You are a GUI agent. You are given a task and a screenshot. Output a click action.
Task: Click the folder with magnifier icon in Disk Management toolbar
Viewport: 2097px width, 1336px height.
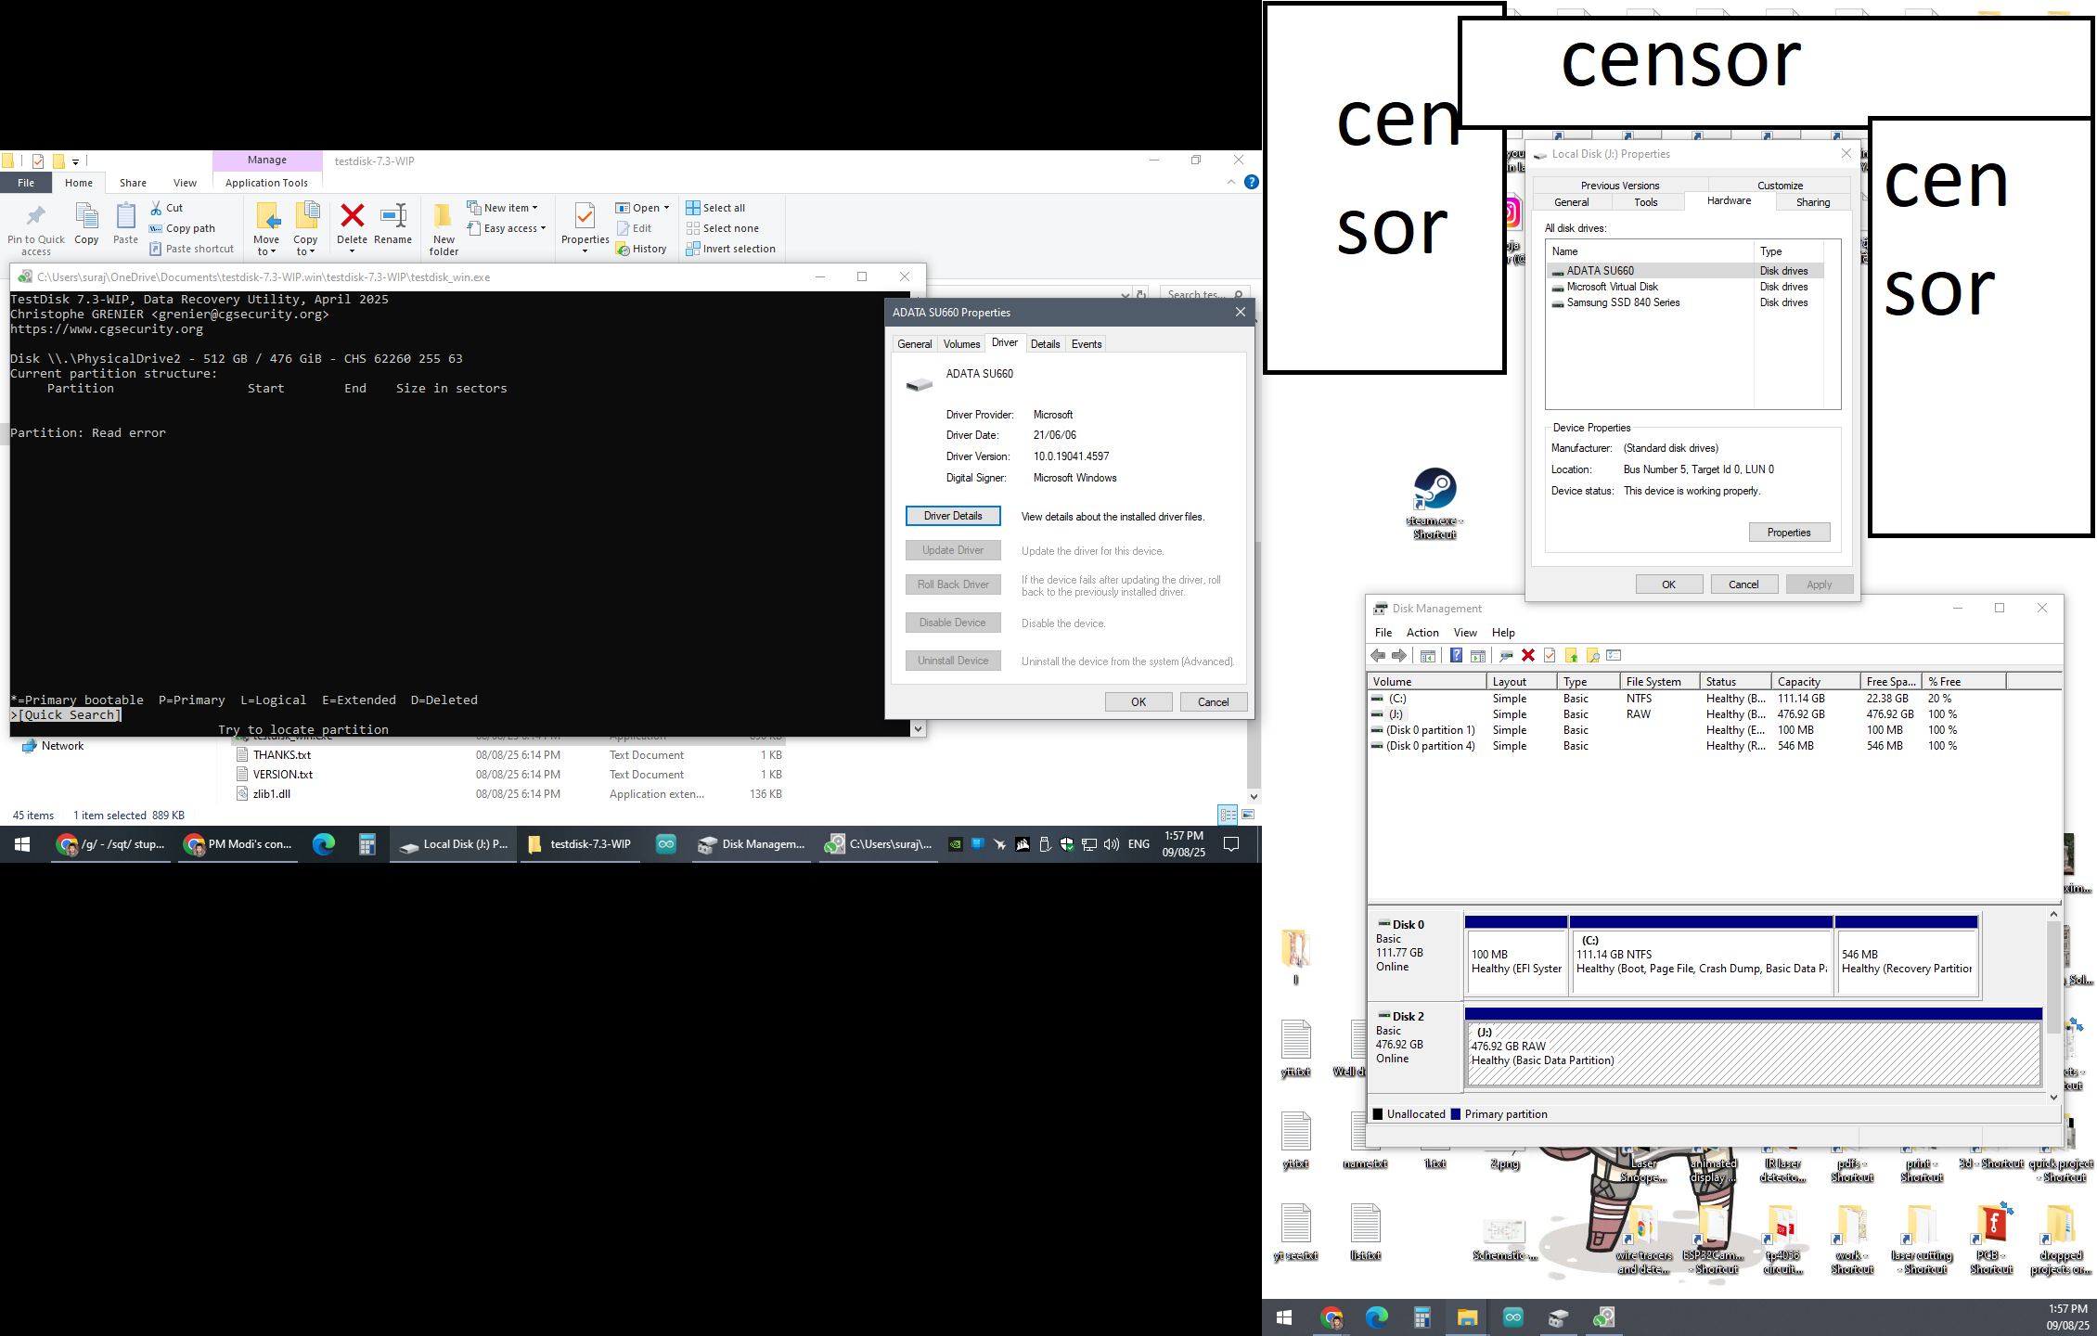pyautogui.click(x=1592, y=656)
